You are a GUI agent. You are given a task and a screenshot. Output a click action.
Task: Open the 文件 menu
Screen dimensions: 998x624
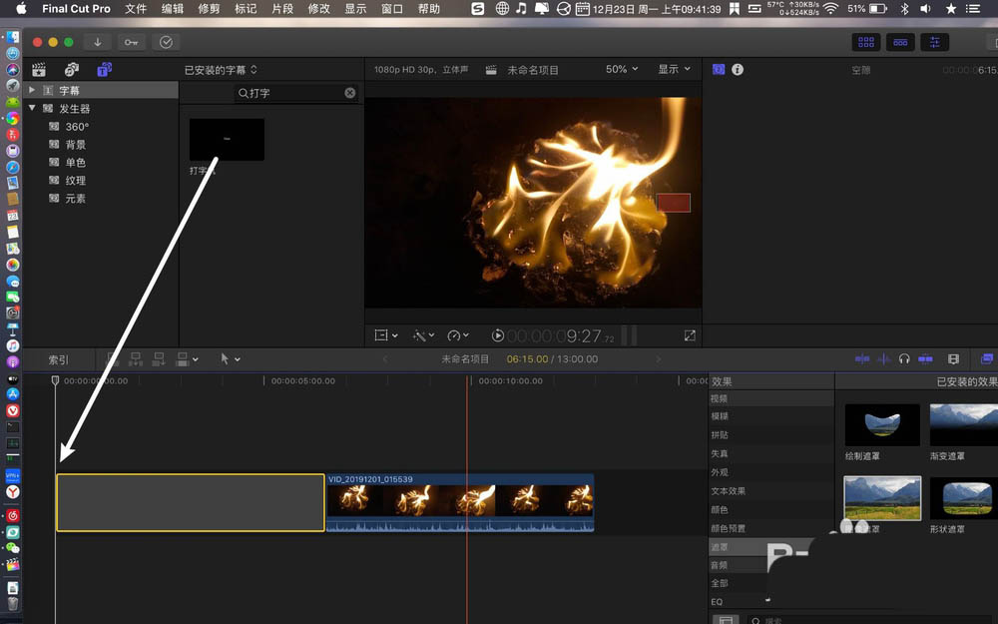[136, 8]
